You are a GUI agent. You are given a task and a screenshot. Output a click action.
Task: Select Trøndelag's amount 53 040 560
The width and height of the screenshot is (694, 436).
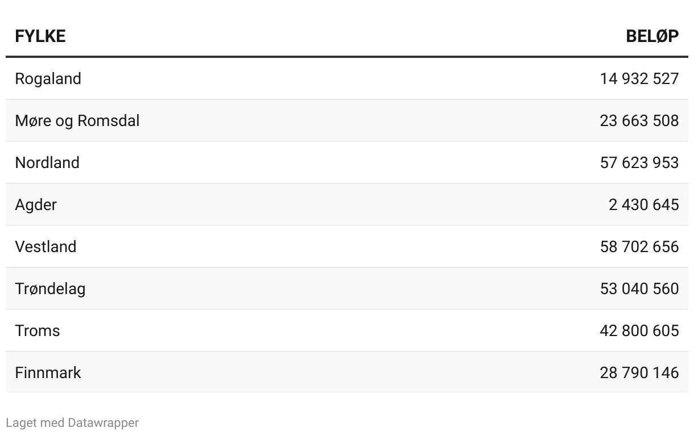point(639,288)
